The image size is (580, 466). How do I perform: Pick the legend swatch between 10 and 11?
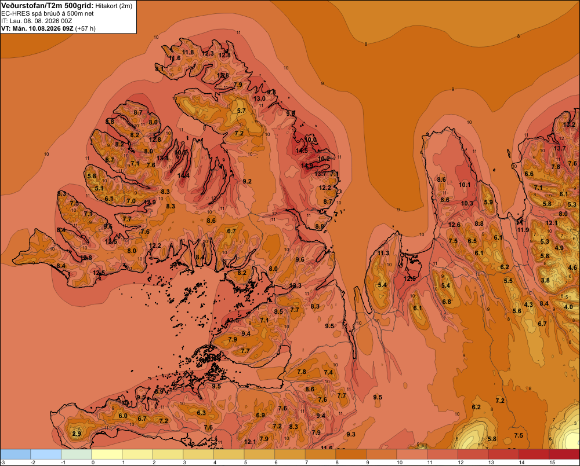pyautogui.click(x=412, y=454)
